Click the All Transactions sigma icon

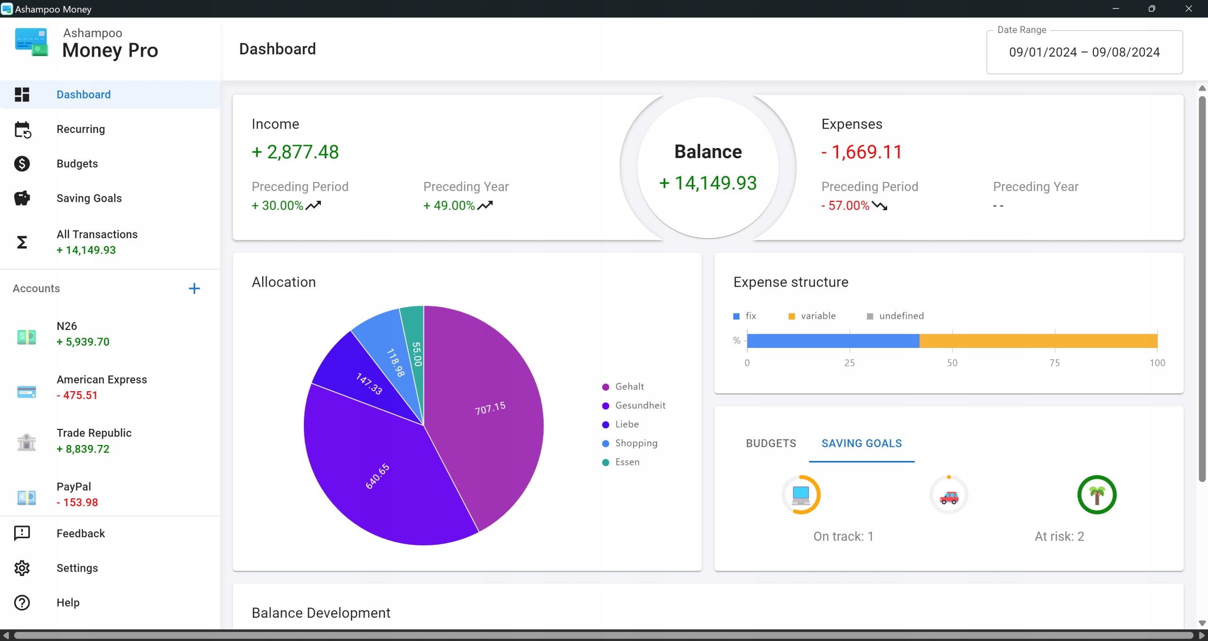coord(22,242)
